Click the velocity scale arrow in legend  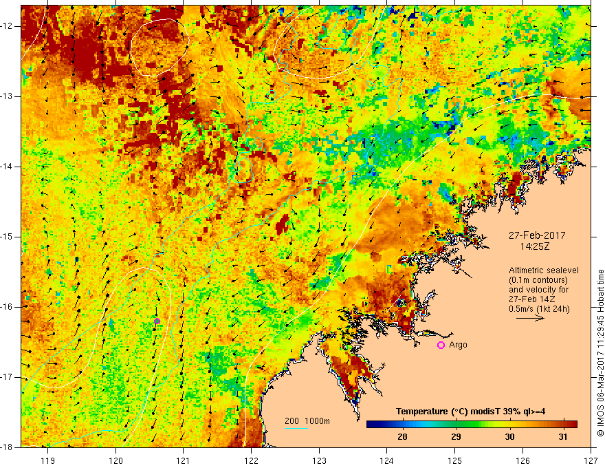[x=530, y=318]
